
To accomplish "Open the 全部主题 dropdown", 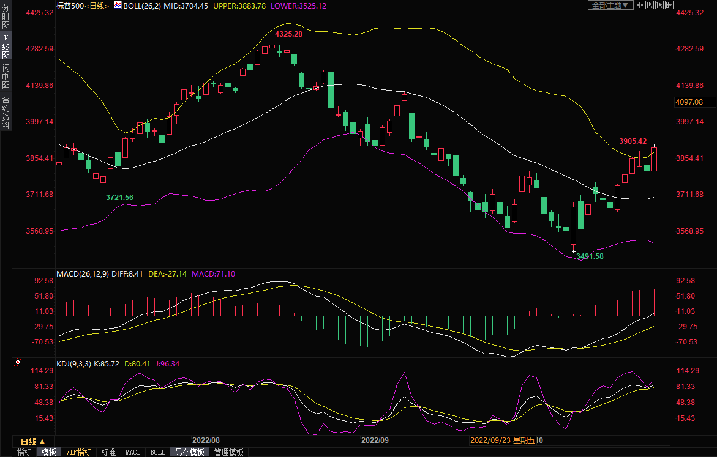I will pyautogui.click(x=609, y=5).
